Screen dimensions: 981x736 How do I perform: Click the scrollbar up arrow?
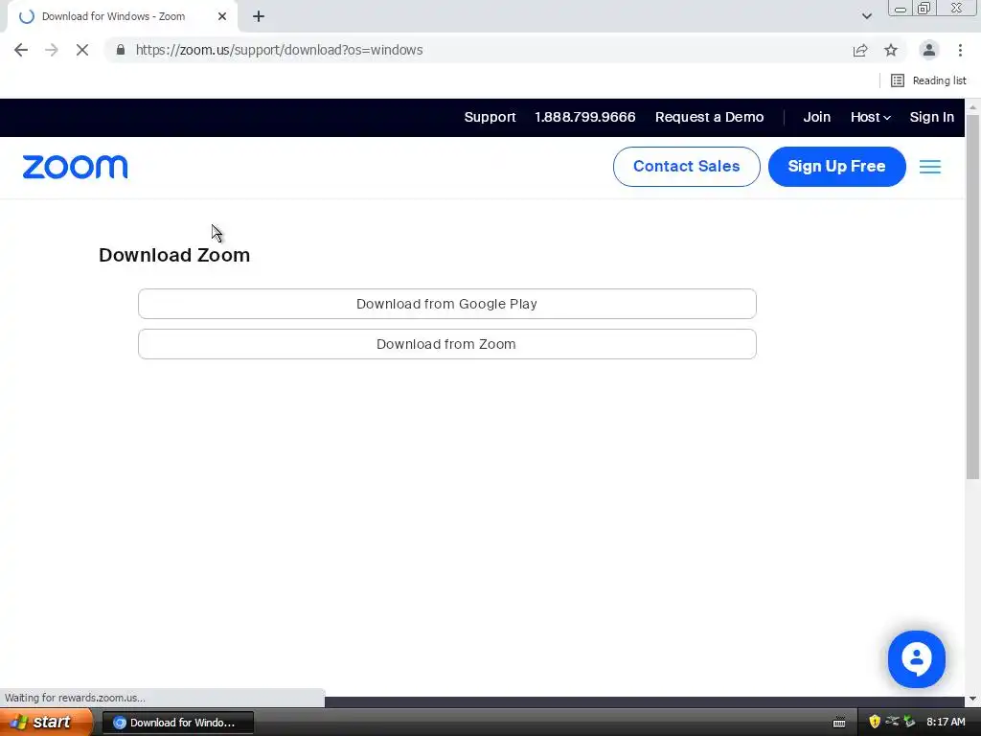972,106
